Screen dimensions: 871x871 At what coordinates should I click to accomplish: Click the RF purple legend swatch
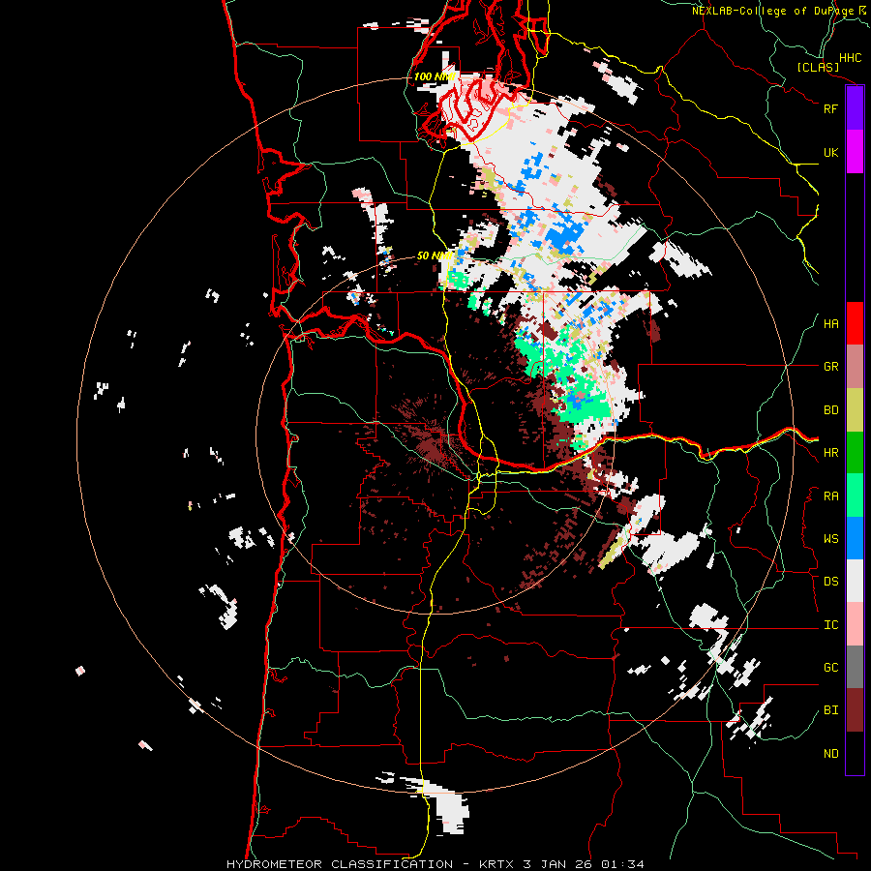(855, 108)
